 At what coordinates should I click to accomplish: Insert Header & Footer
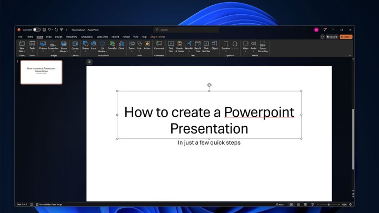179,46
